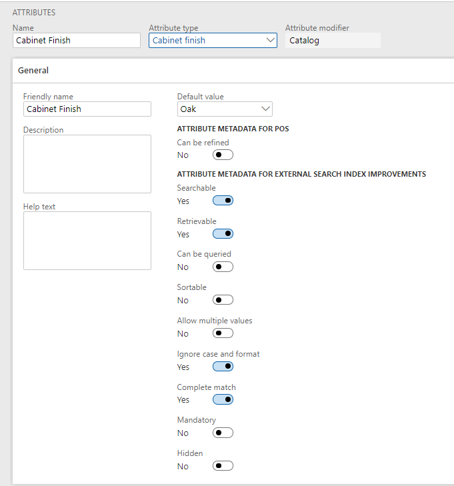Turn on the Hidden toggle

coord(223,466)
